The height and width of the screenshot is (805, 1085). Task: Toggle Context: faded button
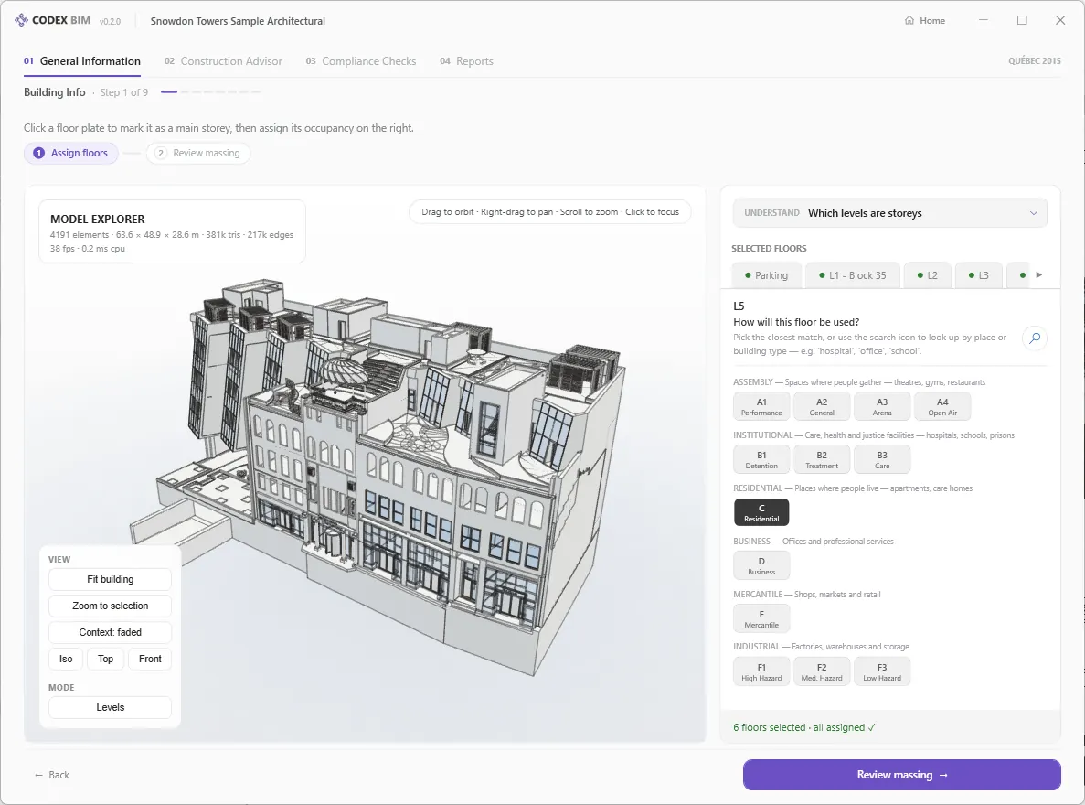point(110,632)
